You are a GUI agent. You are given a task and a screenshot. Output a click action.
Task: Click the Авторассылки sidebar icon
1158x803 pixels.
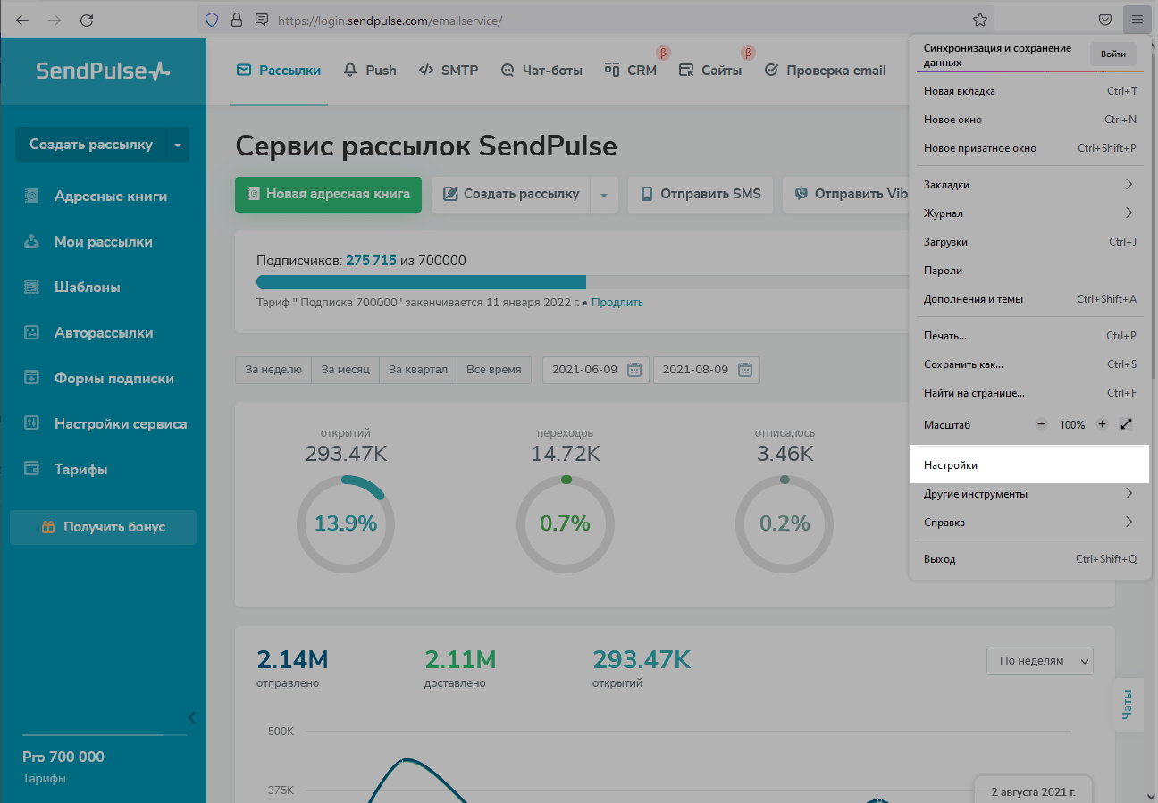(31, 332)
